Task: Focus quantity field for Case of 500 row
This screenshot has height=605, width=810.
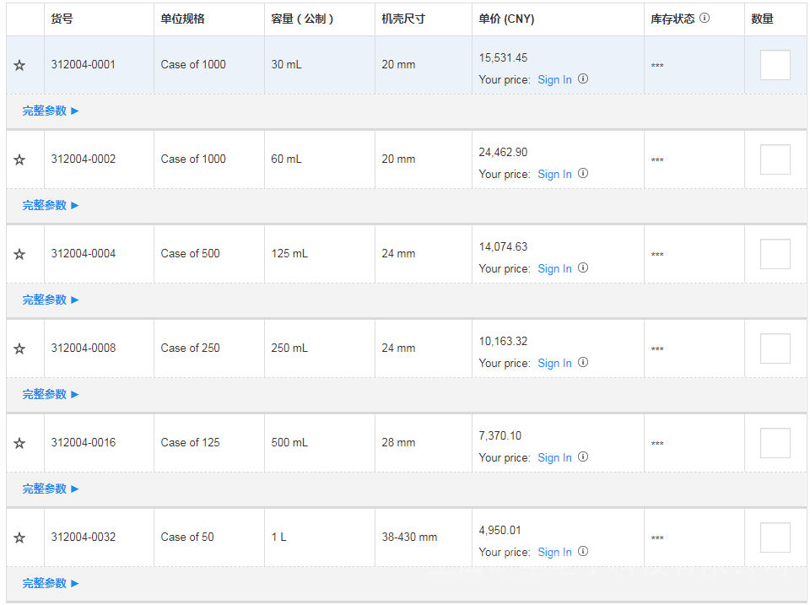Action: point(775,254)
